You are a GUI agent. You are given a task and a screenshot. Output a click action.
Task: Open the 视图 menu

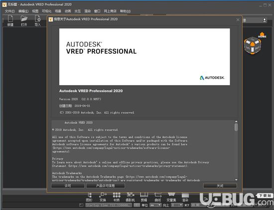(35, 11)
